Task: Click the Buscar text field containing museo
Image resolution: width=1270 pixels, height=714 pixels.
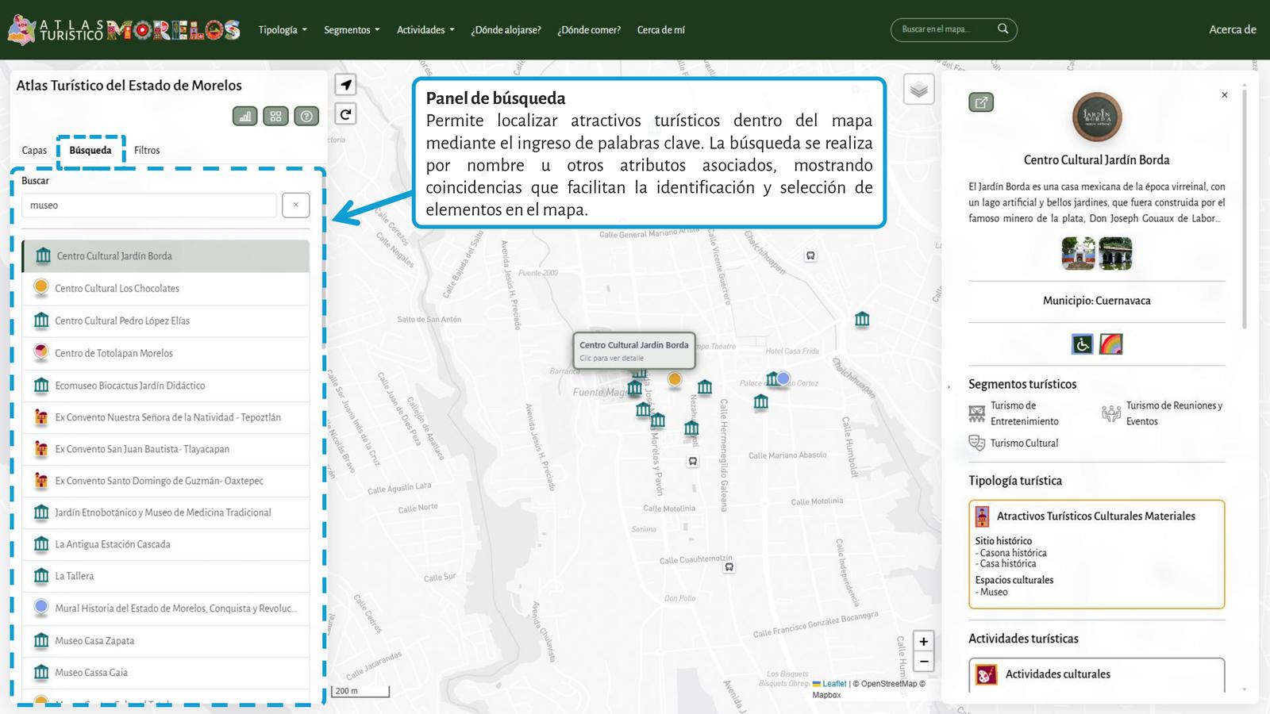Action: tap(148, 205)
